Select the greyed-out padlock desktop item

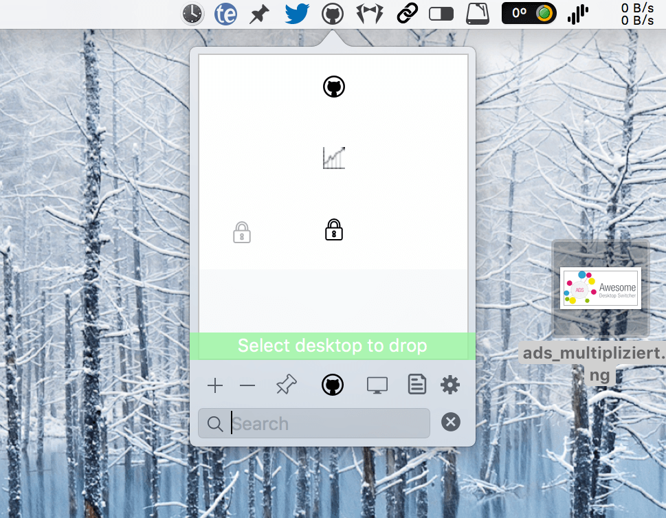tap(241, 232)
